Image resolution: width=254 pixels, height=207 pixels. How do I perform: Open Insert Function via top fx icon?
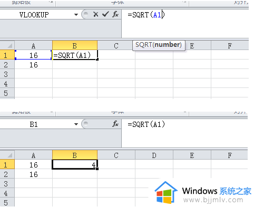[115, 14]
